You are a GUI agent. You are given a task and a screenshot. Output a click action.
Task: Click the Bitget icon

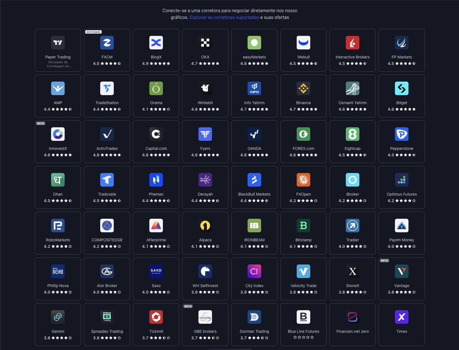[x=402, y=88]
